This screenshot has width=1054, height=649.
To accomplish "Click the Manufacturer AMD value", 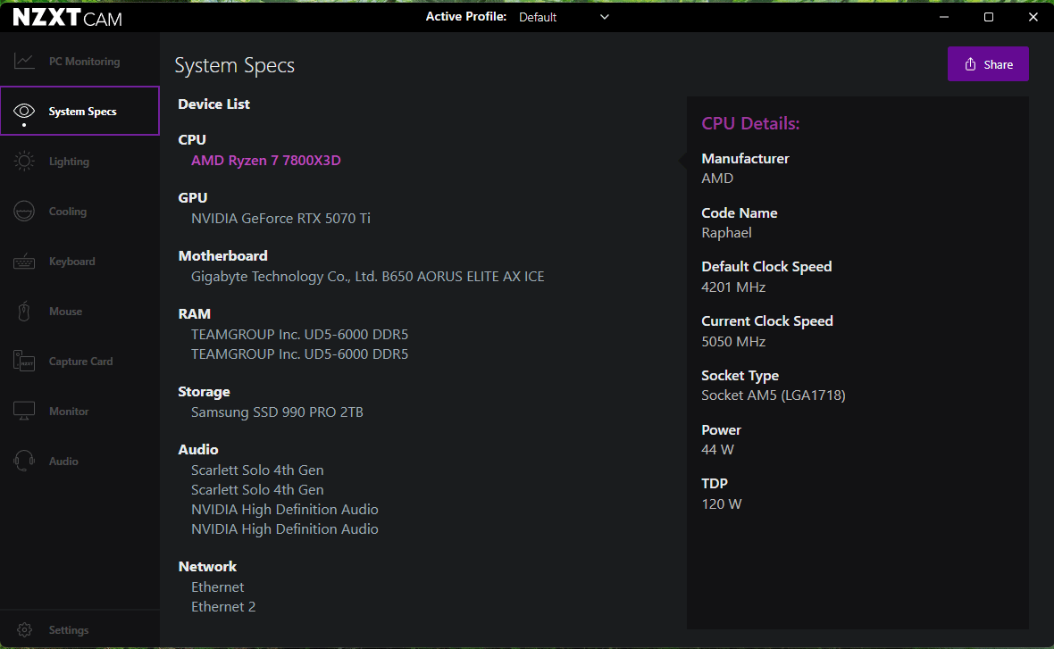I will pos(717,179).
